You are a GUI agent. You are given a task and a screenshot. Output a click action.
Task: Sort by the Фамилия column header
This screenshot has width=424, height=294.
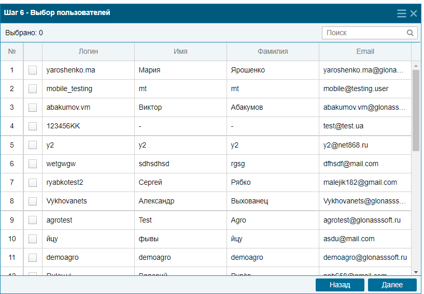pos(273,52)
